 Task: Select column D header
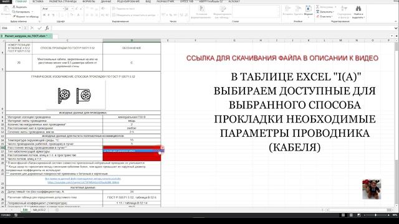[132, 40]
